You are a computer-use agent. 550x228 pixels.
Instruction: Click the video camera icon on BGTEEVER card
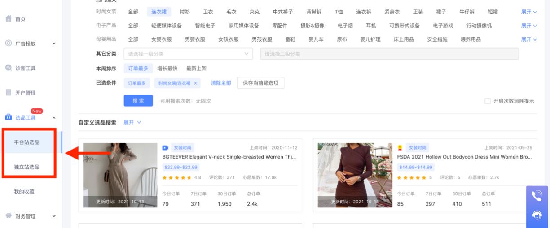165,148
